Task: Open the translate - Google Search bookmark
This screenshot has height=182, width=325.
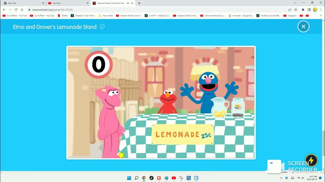Action: coord(241,16)
